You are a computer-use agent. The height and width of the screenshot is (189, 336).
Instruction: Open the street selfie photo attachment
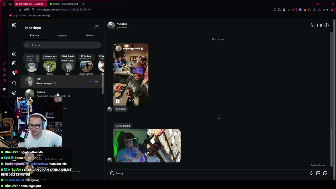(164, 146)
